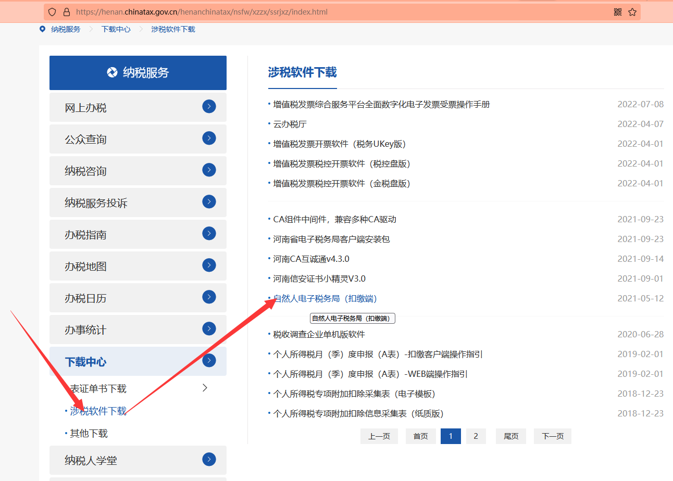
Task: Click the 首页 pagination button
Action: coord(420,436)
